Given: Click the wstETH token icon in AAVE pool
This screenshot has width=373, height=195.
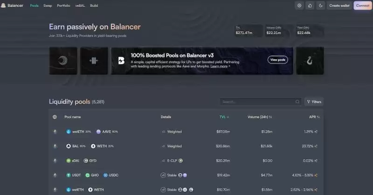Looking at the screenshot, I should tap(69, 132).
